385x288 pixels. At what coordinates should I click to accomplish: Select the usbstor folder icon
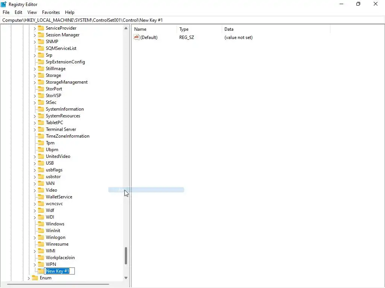[41, 177]
